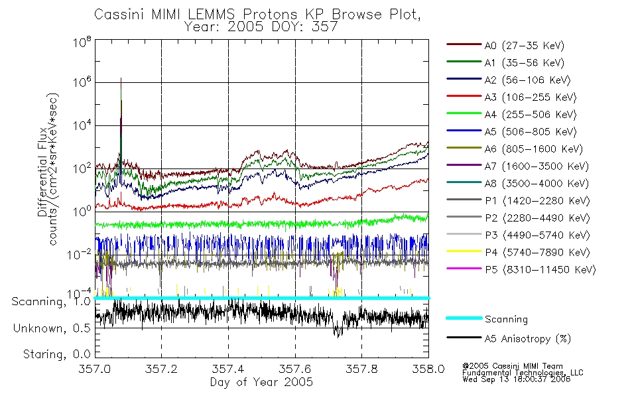Click the P5 (8310-11450 KeV) legend label
The height and width of the screenshot is (398, 630).
coord(540,270)
